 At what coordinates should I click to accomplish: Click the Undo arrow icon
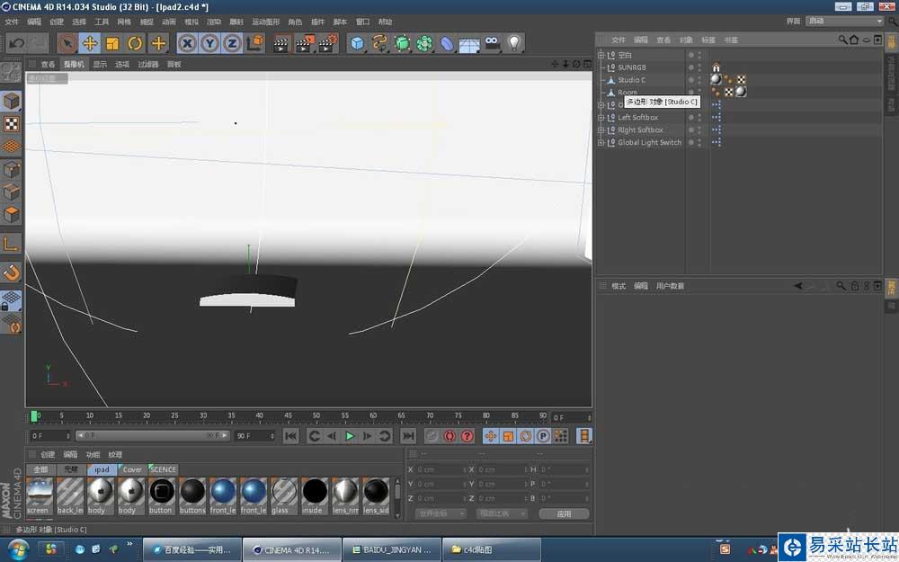(16, 42)
